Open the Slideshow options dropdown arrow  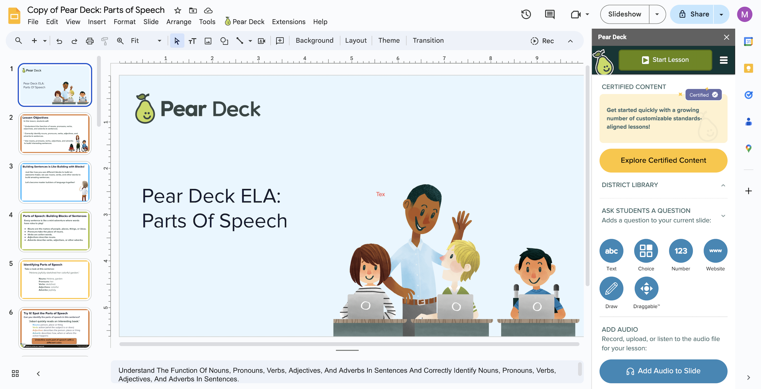pos(657,14)
